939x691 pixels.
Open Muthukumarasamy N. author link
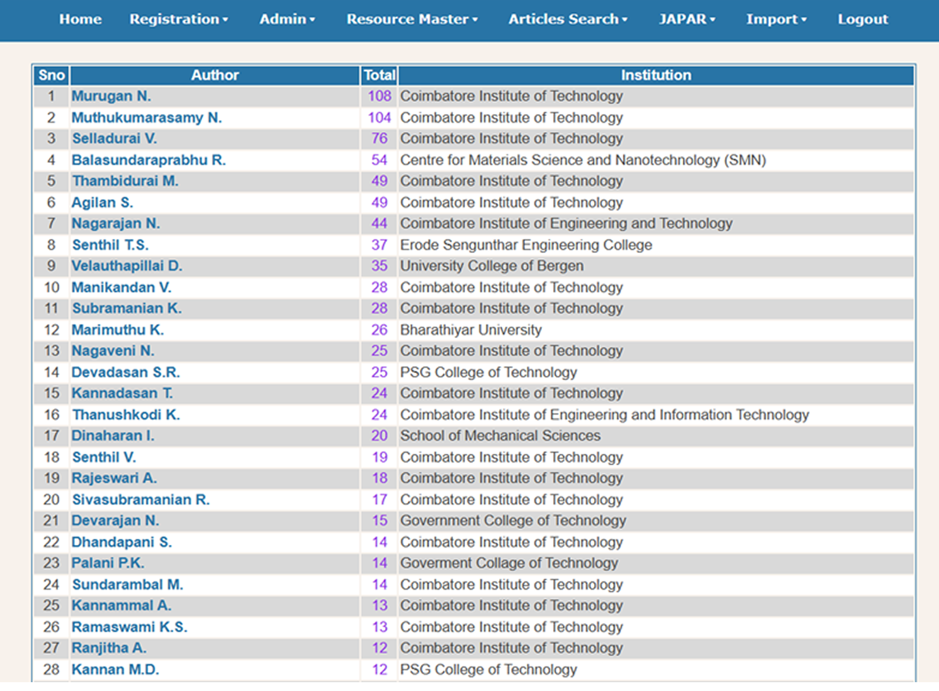tap(146, 118)
